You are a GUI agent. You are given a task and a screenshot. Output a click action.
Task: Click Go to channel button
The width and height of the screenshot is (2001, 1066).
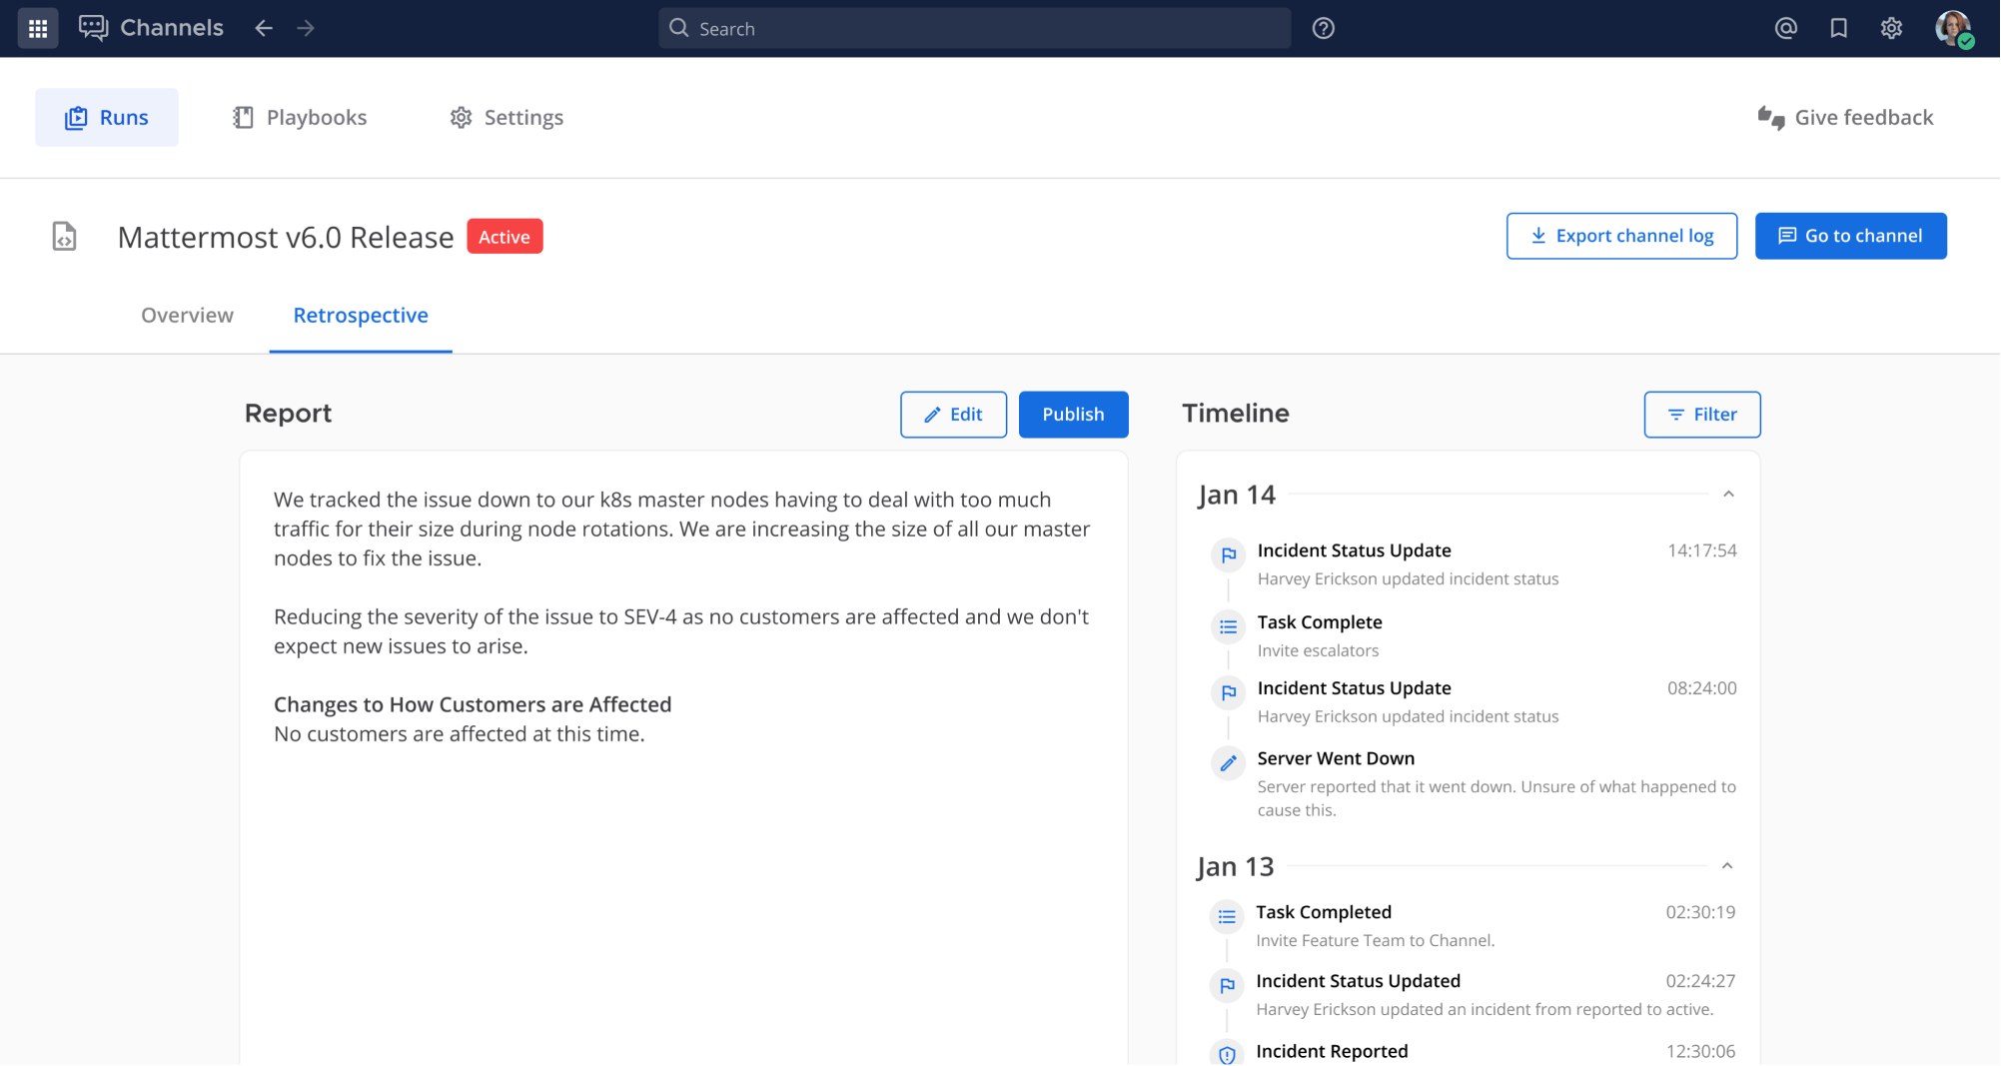tap(1850, 236)
